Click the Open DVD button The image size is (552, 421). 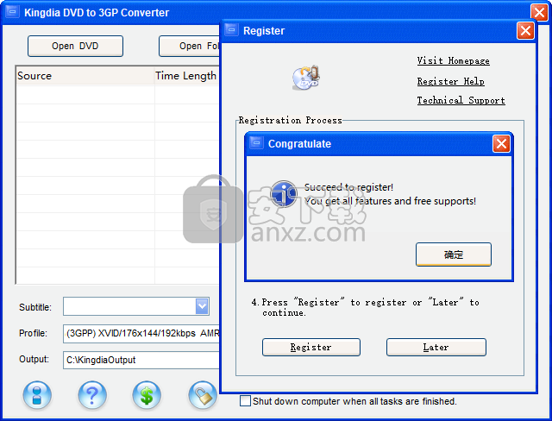click(75, 46)
